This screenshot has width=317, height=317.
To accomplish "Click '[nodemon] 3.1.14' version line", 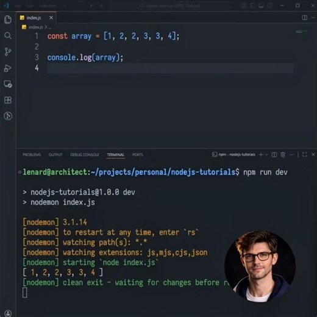I will 55,223.
